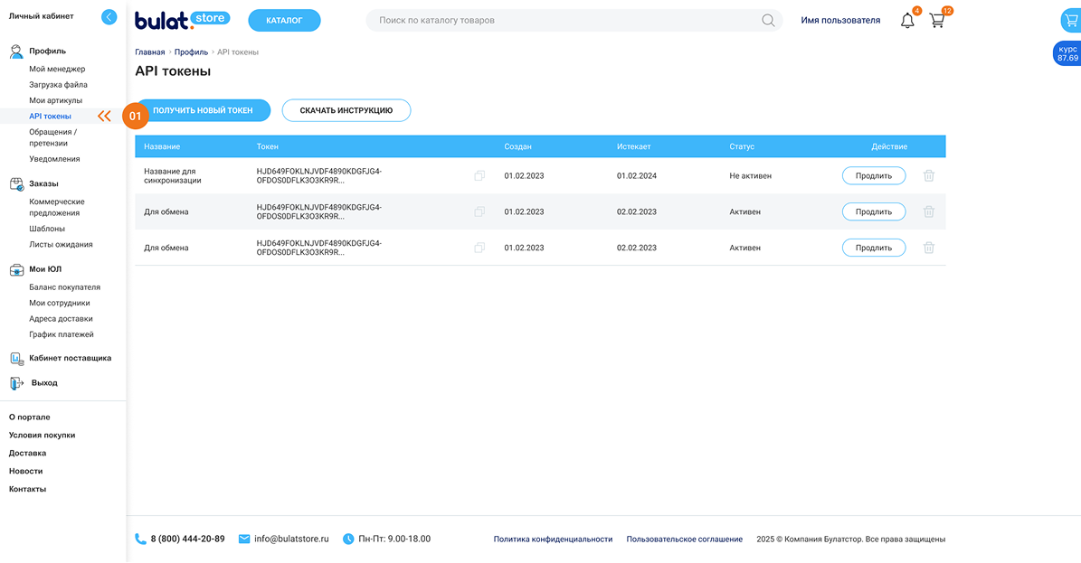The image size is (1081, 563).
Task: Click the bulat.store logo
Action: (182, 20)
